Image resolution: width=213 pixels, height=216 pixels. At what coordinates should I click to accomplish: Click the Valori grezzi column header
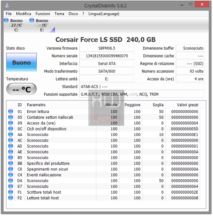point(182,105)
